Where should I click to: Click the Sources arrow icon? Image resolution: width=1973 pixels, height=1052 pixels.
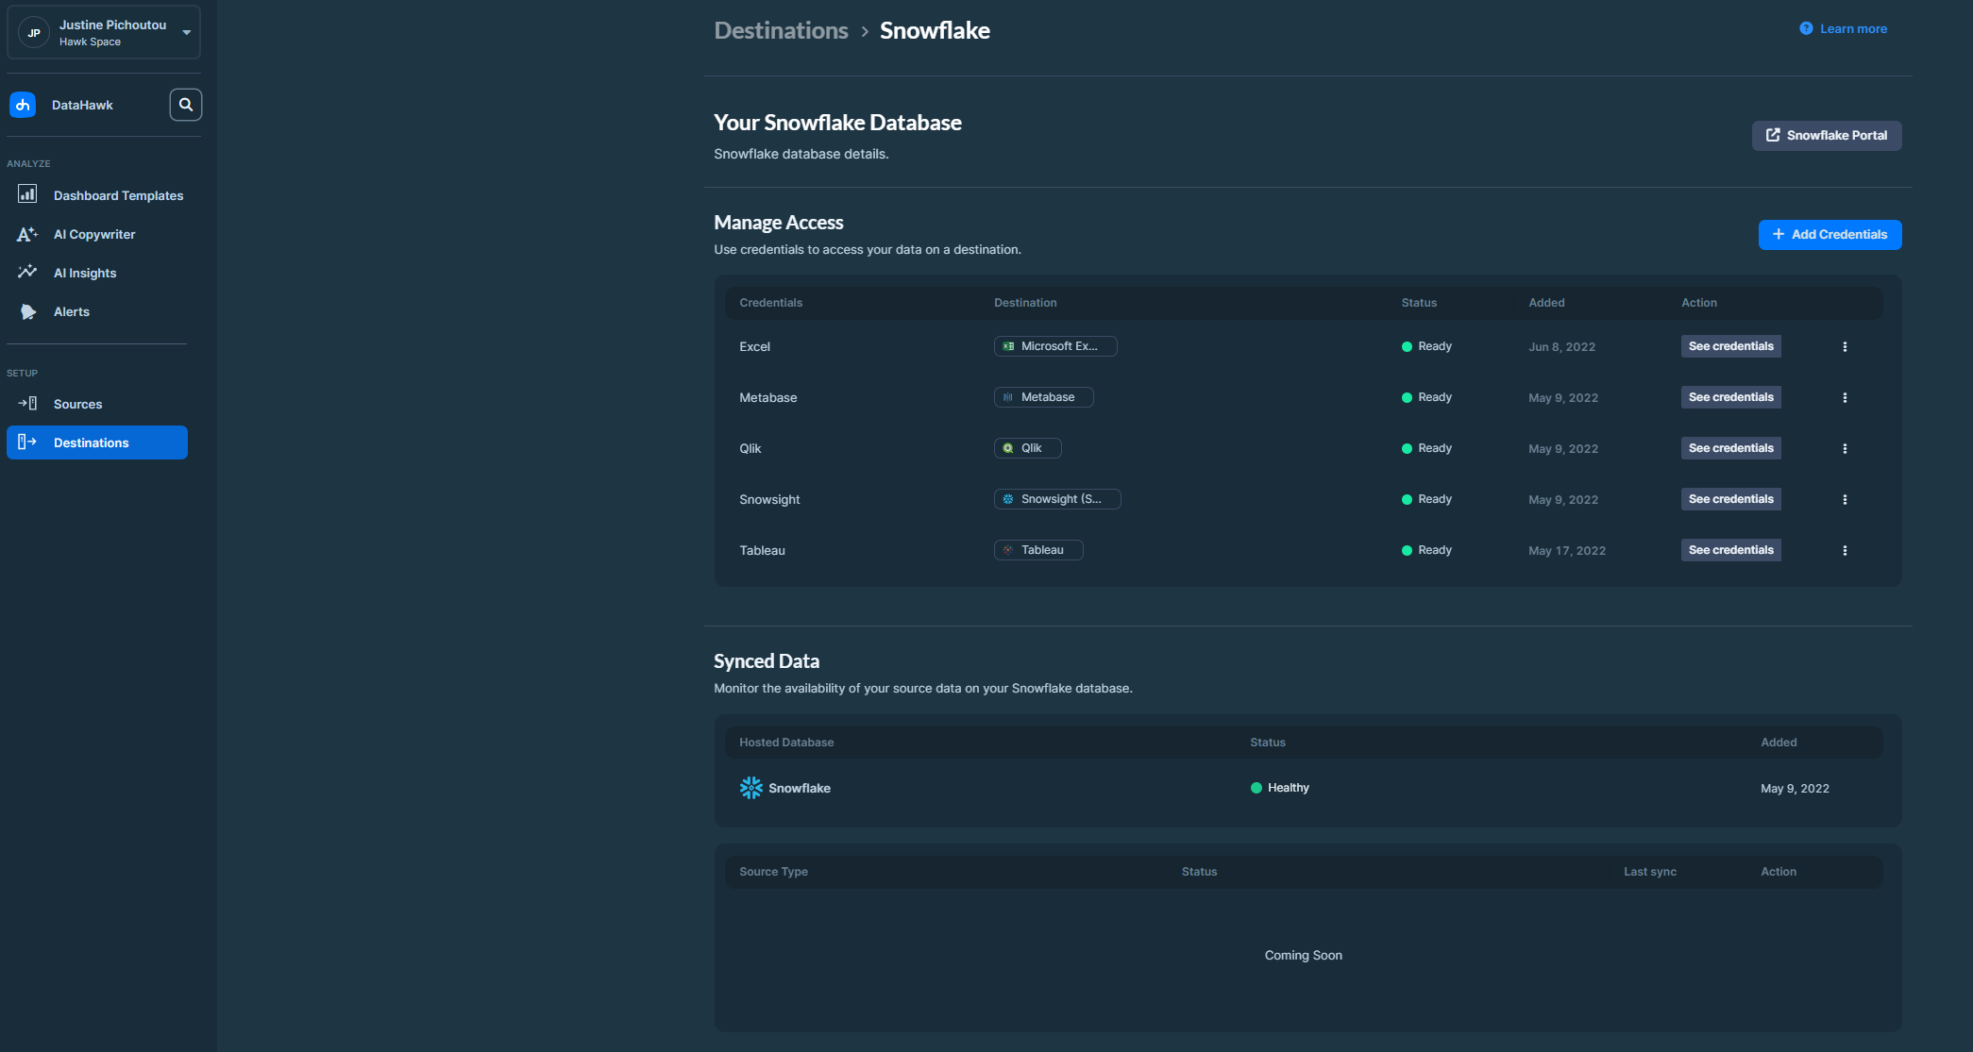(x=27, y=404)
